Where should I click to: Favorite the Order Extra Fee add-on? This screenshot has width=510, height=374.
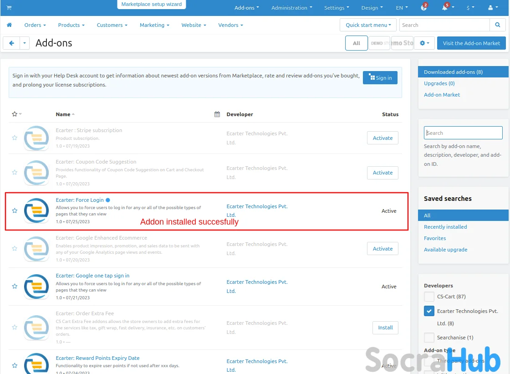15,327
